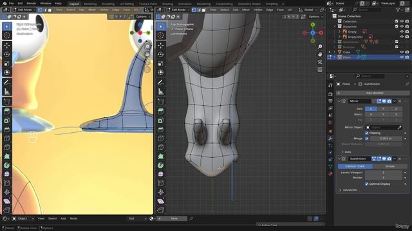This screenshot has width=412, height=231.
Task: Click the pan hand icon in right viewport
Action: coord(320,54)
